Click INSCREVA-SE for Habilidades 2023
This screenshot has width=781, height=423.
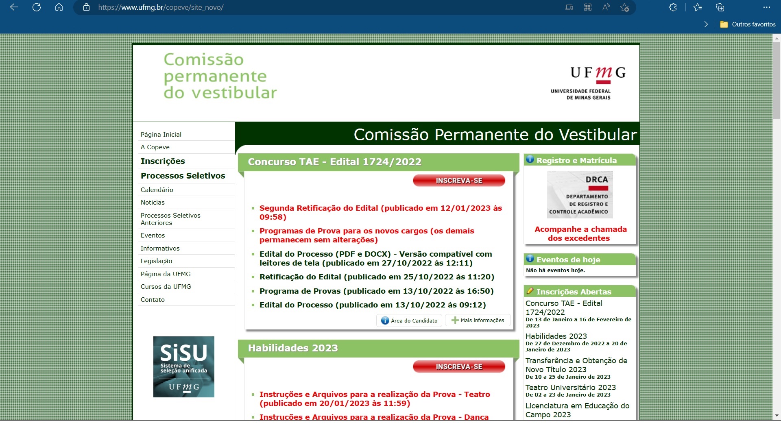pyautogui.click(x=459, y=367)
